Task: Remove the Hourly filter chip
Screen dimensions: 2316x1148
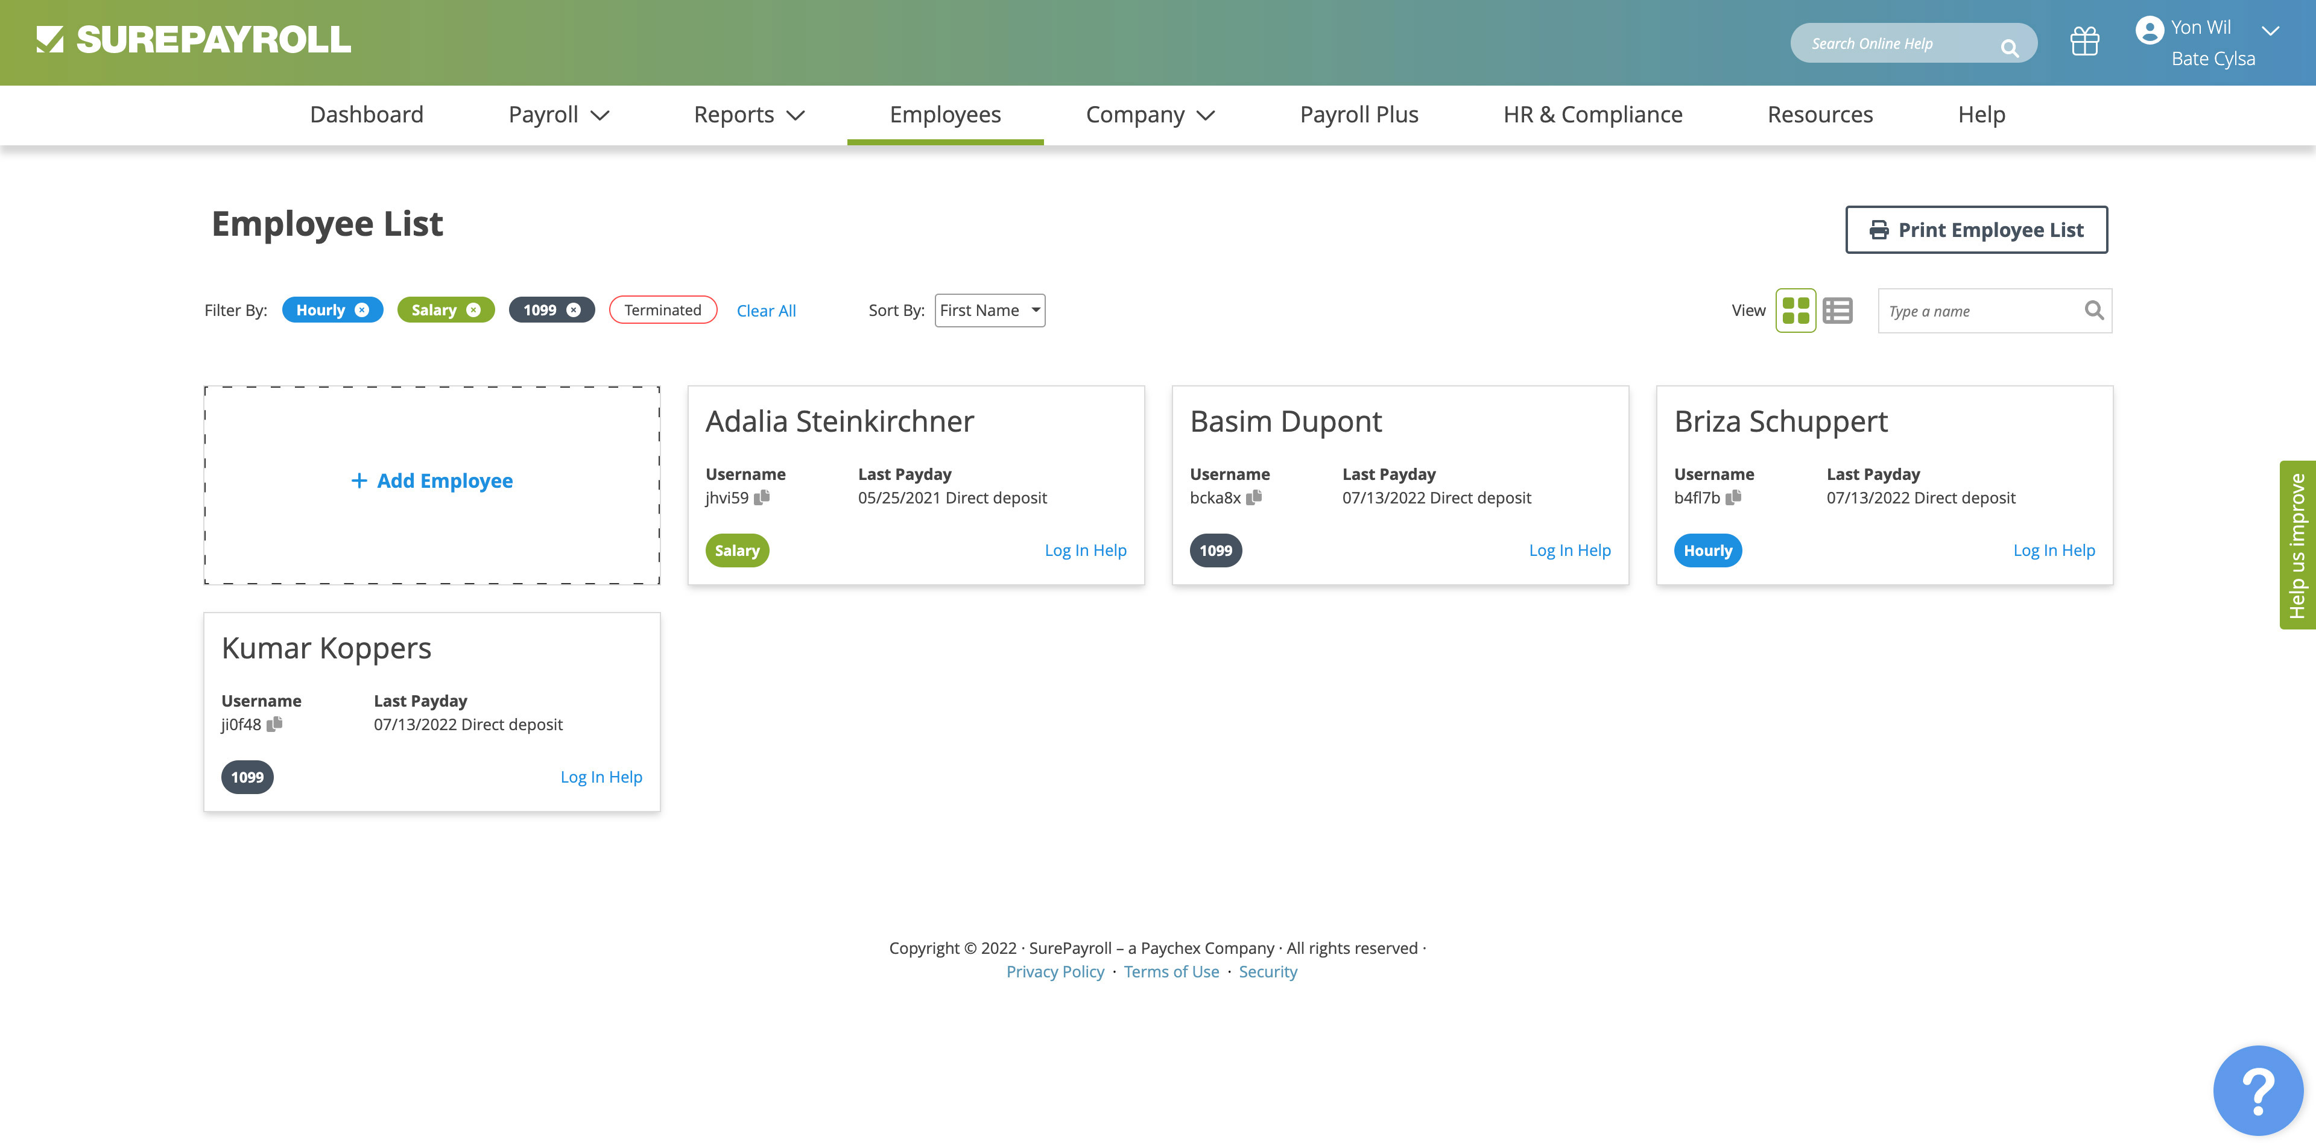Action: [x=362, y=309]
